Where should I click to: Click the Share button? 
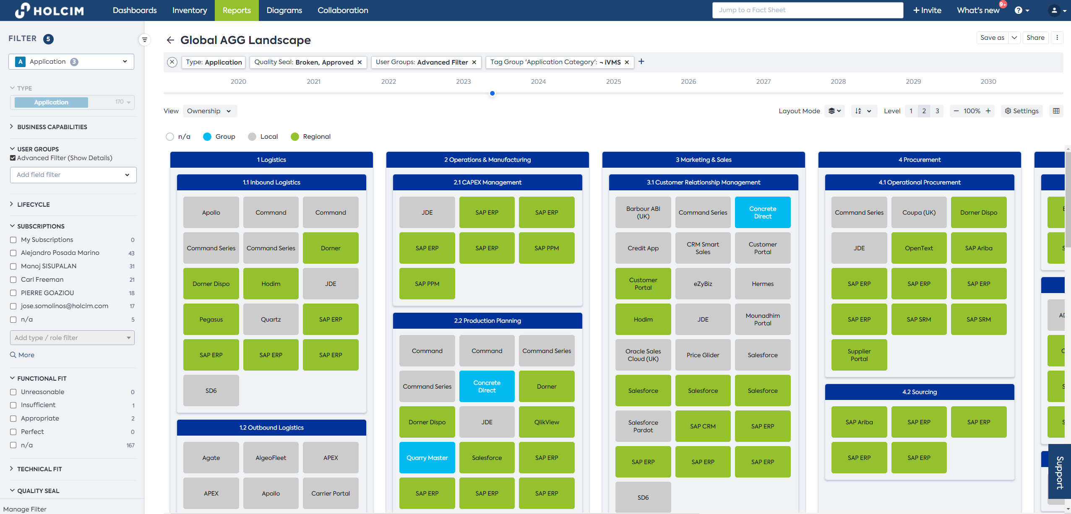[x=1035, y=38]
